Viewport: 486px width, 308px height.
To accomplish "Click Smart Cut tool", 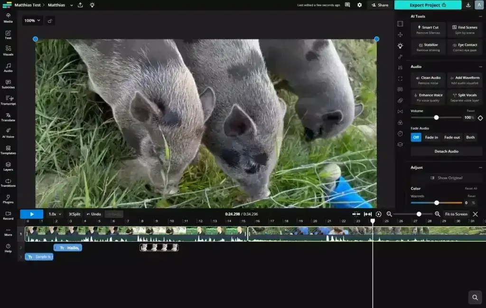I will pos(428,30).
